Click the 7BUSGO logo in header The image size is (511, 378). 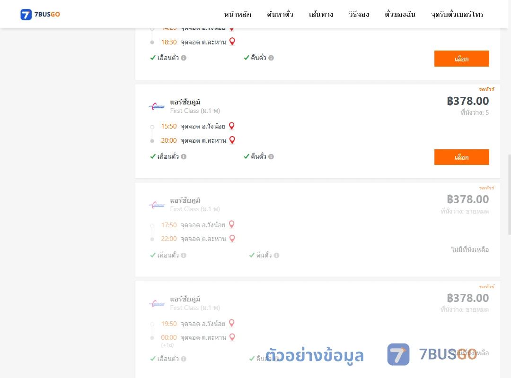(x=40, y=14)
